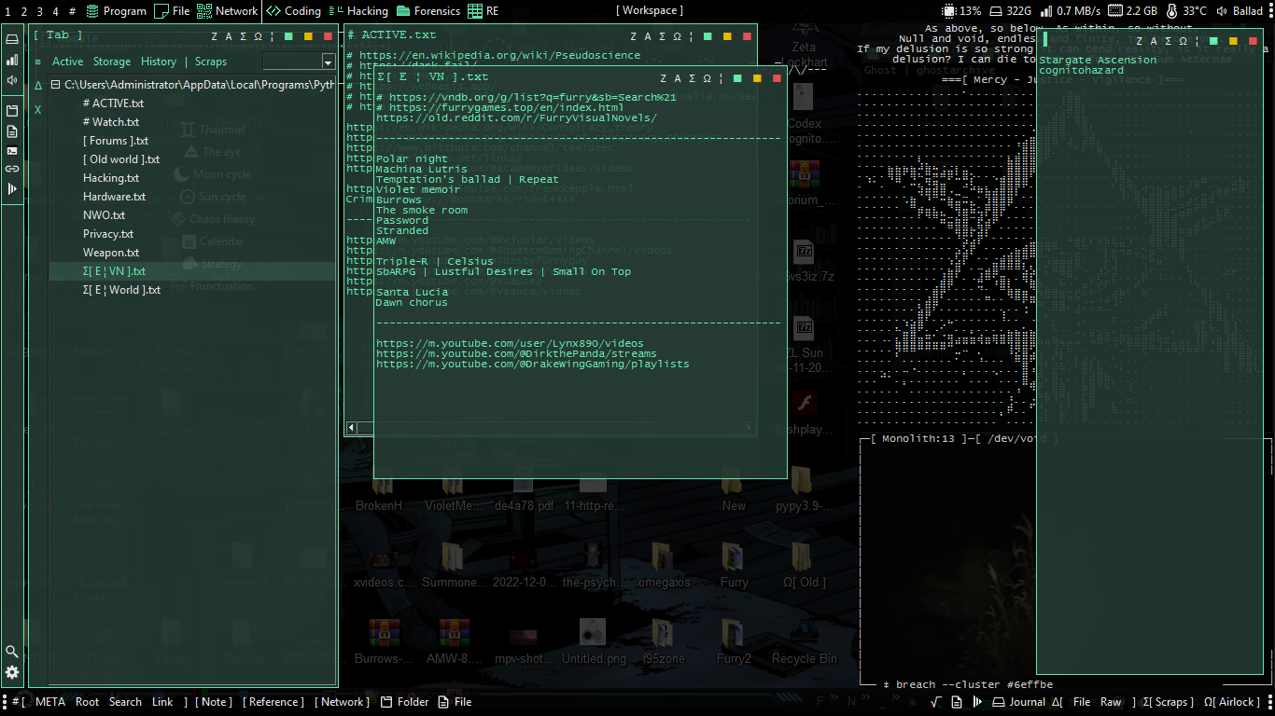Select the History tab in Tab panel
The width and height of the screenshot is (1275, 716).
(x=159, y=62)
